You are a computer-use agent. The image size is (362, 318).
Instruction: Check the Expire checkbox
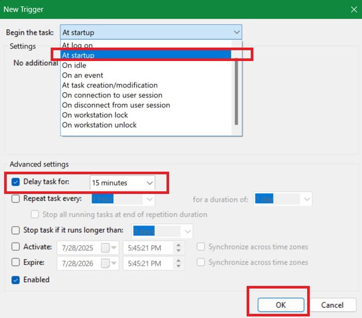(16, 263)
